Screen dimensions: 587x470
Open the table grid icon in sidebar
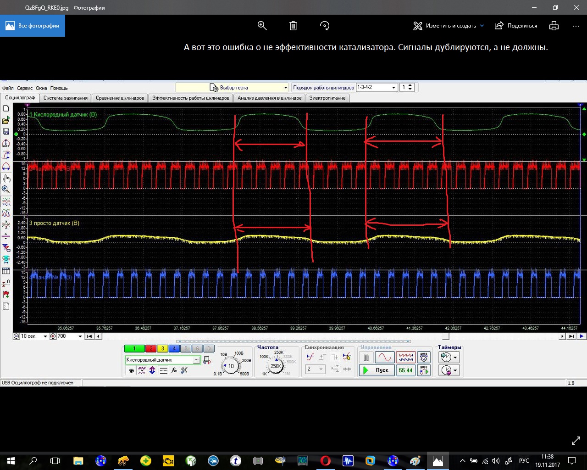tap(6, 271)
